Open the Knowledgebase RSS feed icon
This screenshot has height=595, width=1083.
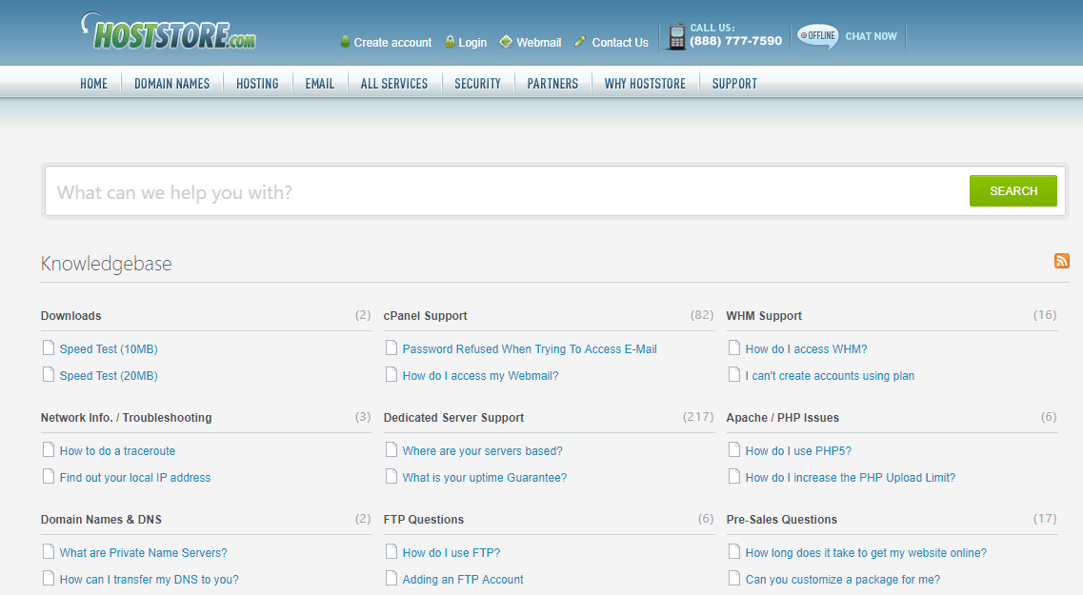click(x=1062, y=260)
